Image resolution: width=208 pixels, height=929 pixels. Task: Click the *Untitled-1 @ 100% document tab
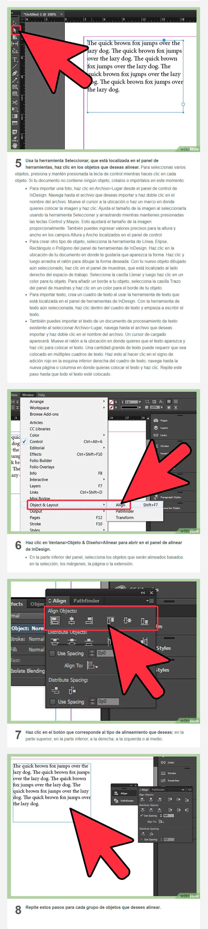pos(40,14)
